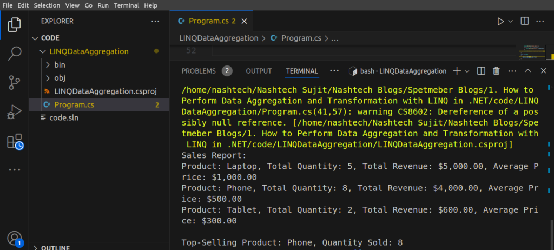The width and height of the screenshot is (554, 250).
Task: Open the Terminal menu
Action: [126, 5]
